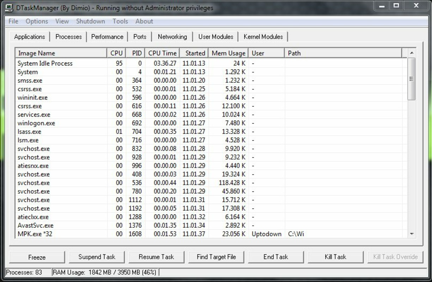Show the User Modules tab

point(216,37)
